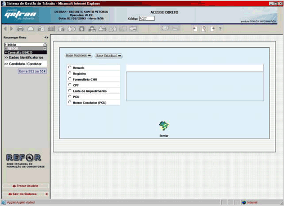
Task: Expand the Início menu section
Action: [25, 45]
